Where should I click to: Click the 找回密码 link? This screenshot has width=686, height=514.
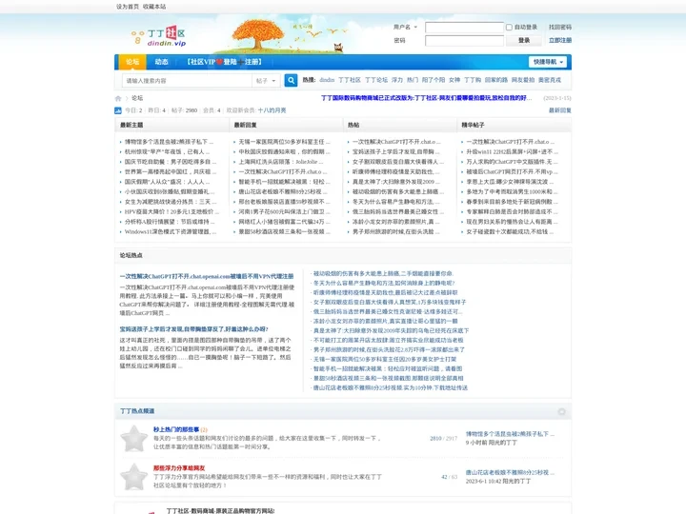[560, 27]
